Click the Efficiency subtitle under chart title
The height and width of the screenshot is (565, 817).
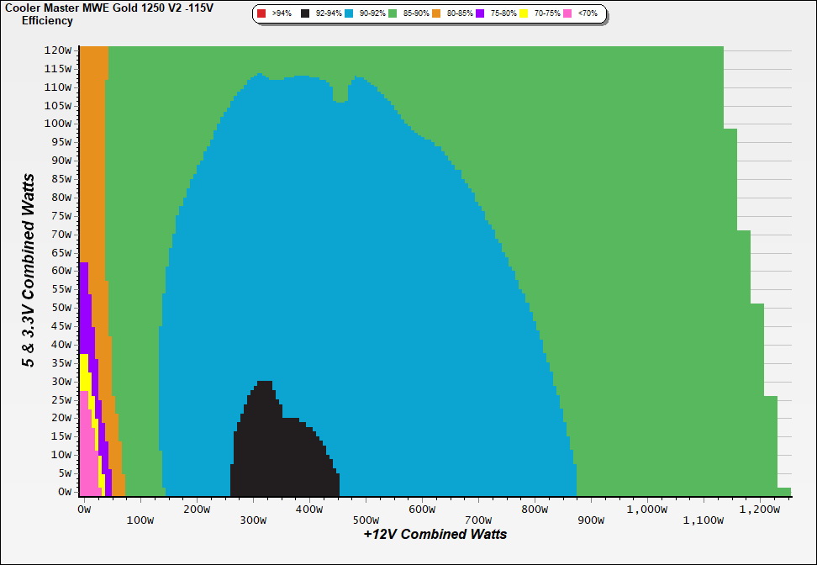click(47, 20)
